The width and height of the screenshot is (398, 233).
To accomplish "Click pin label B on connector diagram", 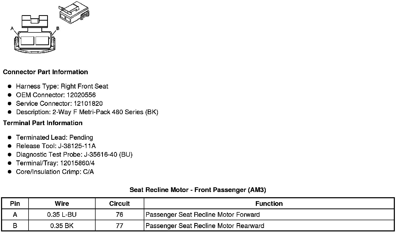I will click(58, 28).
